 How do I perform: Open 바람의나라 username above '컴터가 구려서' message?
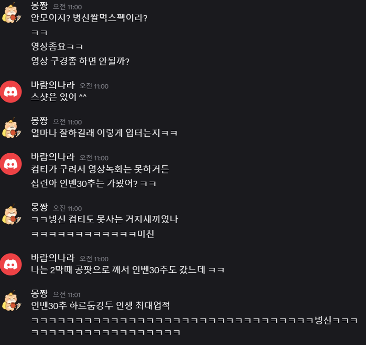[53, 157]
